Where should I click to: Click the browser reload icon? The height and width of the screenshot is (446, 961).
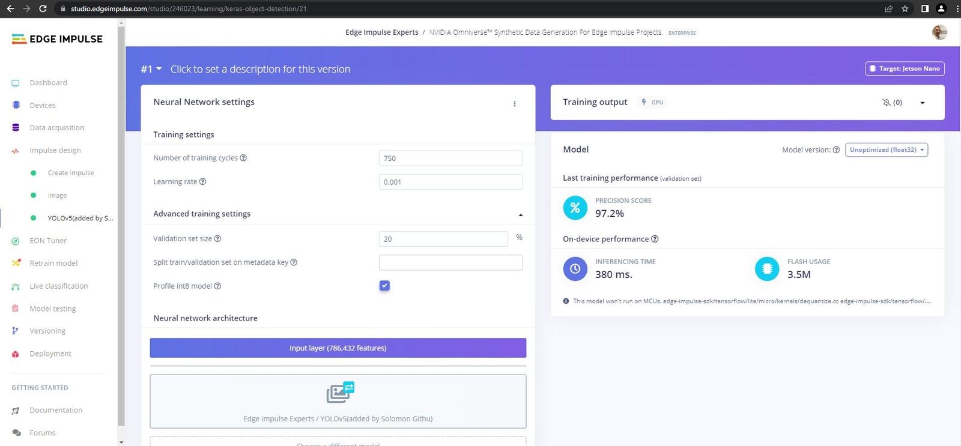43,8
